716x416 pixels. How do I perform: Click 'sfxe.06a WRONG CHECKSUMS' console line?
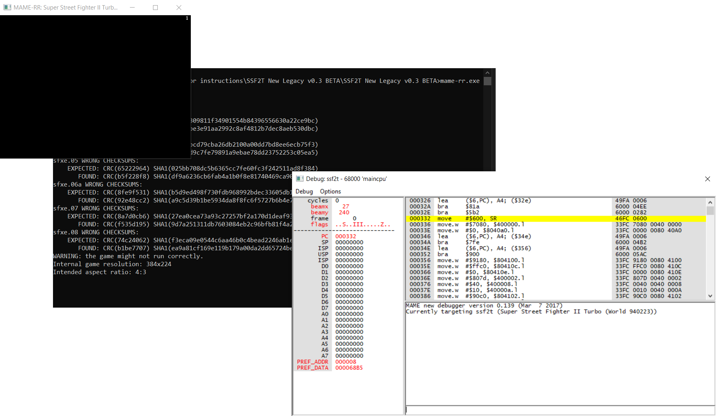pyautogui.click(x=98, y=184)
